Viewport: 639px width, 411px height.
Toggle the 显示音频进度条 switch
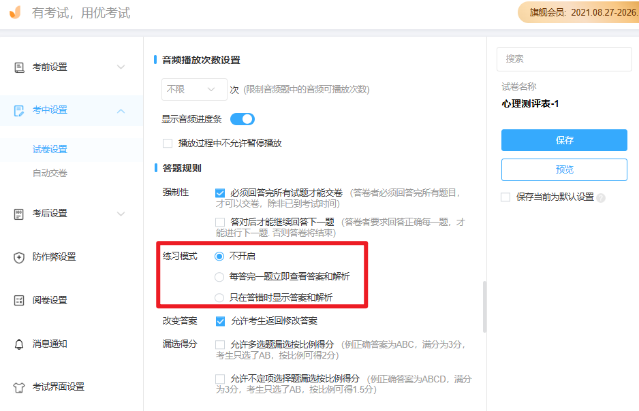(x=242, y=119)
